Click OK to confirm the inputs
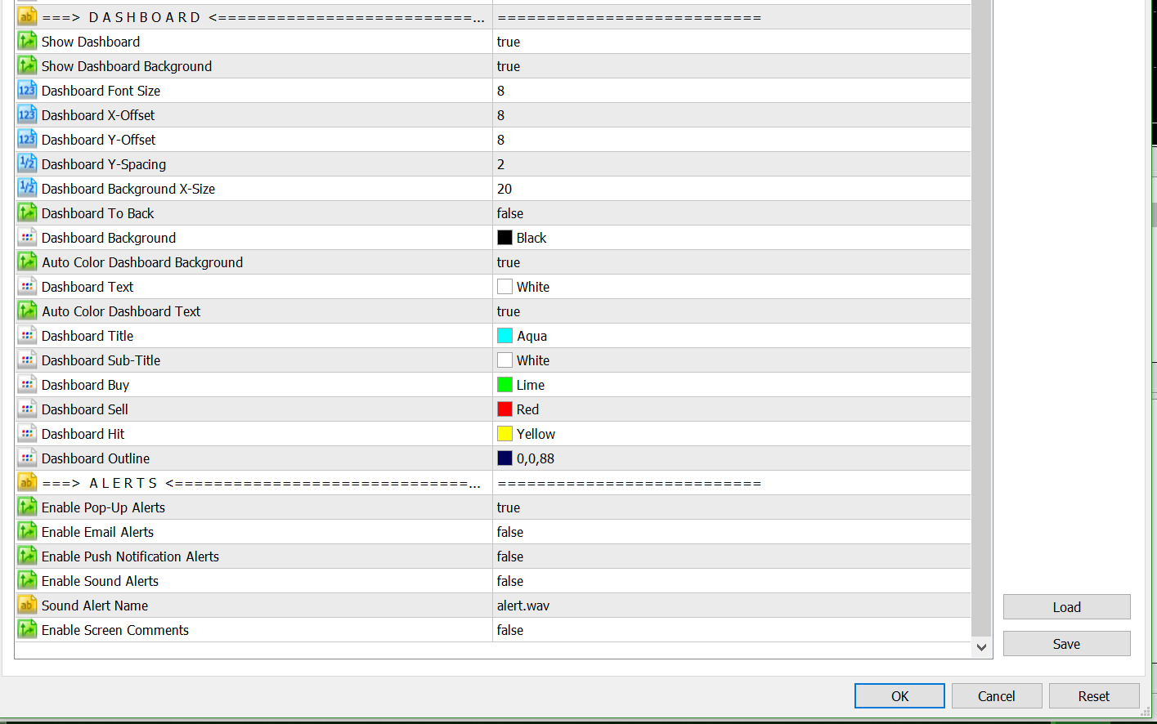 pos(899,696)
